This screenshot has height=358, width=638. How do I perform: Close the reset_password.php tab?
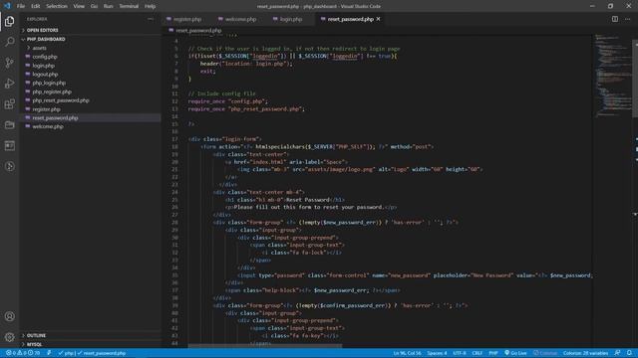[379, 19]
